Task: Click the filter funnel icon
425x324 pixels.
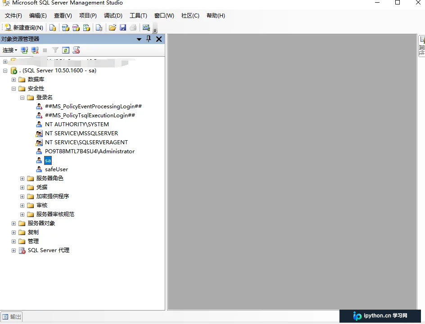Action: click(55, 50)
